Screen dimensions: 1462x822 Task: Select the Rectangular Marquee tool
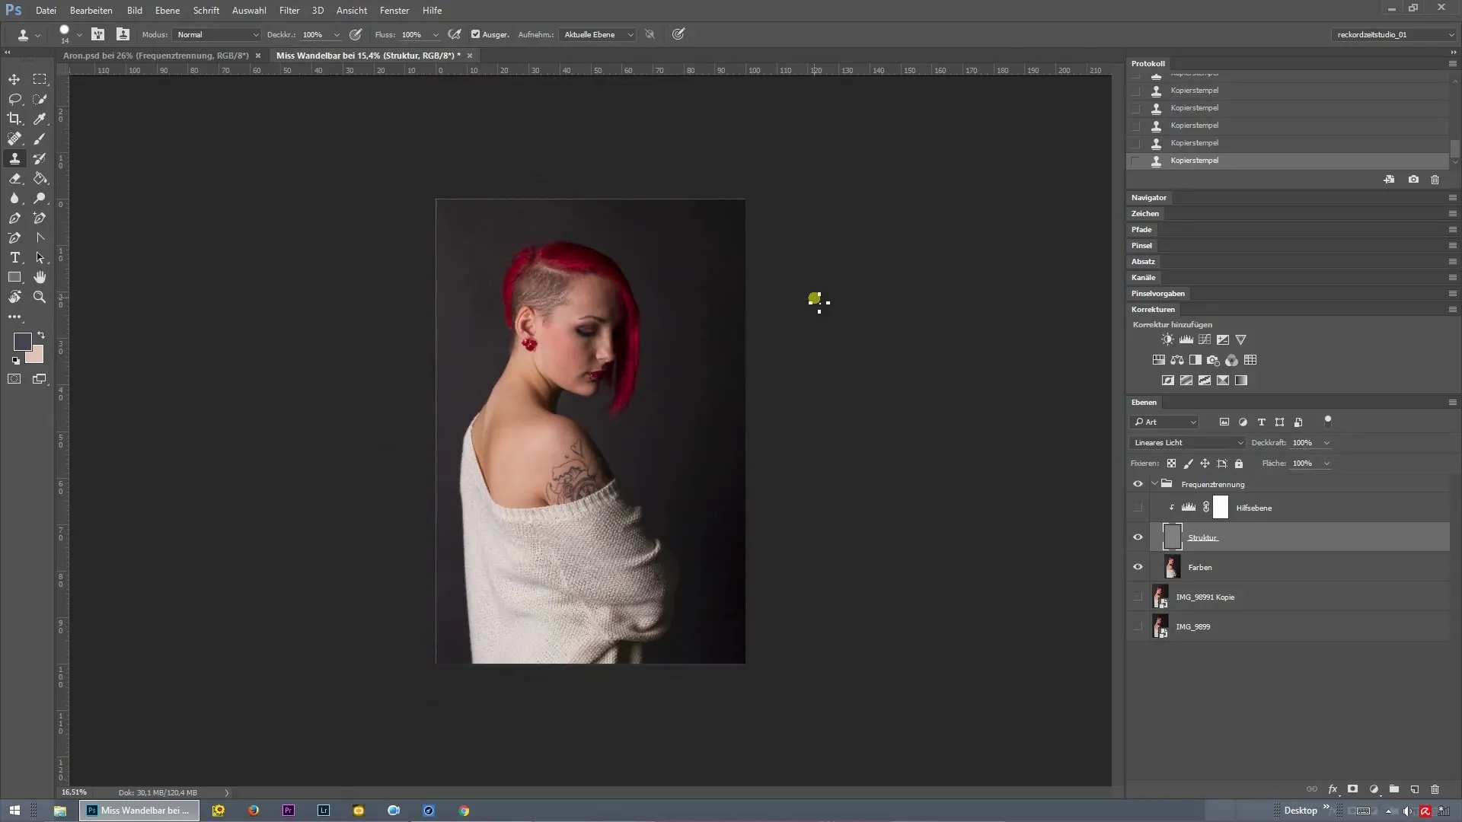coord(40,79)
